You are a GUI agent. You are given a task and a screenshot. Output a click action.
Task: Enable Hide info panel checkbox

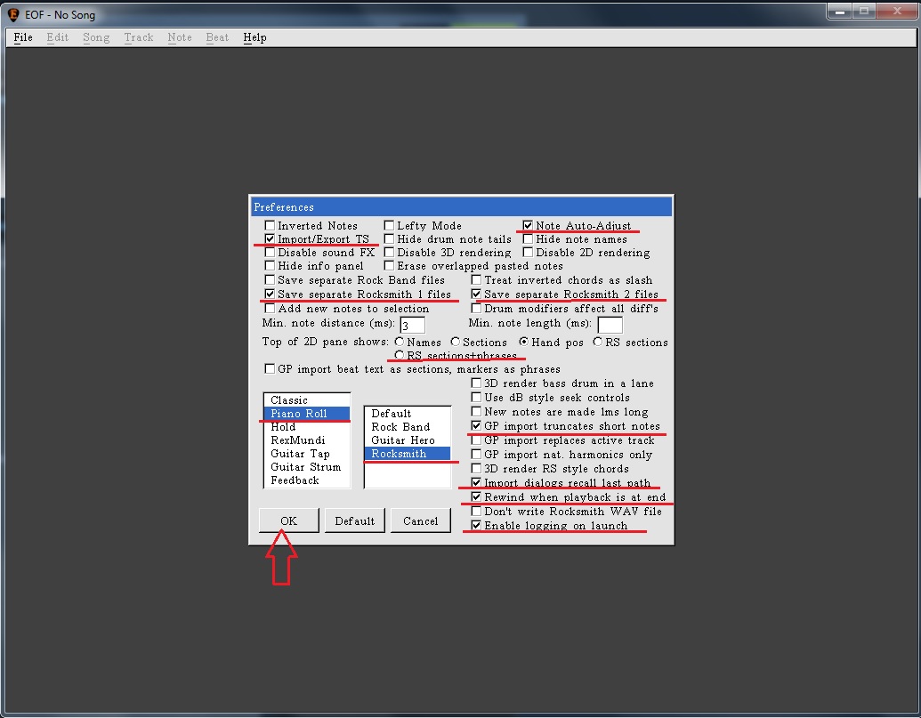(x=270, y=266)
